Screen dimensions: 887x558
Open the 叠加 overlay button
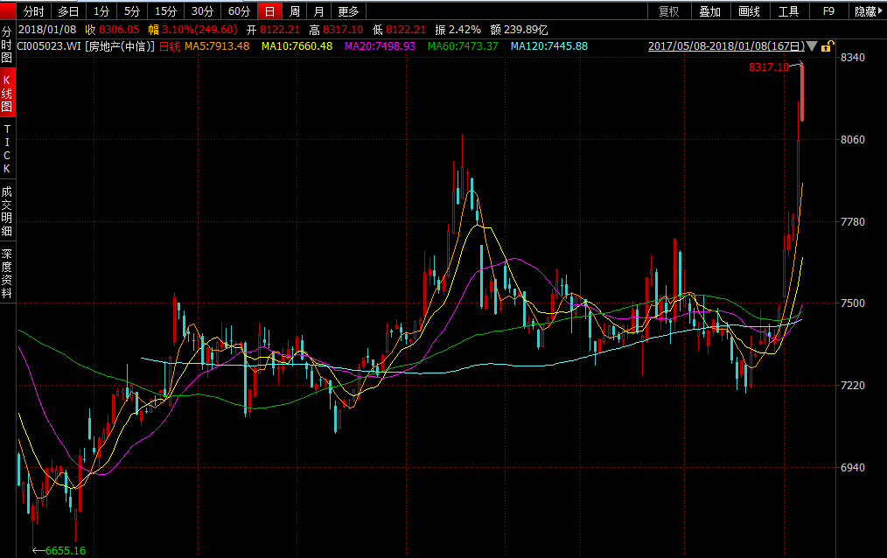pyautogui.click(x=709, y=11)
